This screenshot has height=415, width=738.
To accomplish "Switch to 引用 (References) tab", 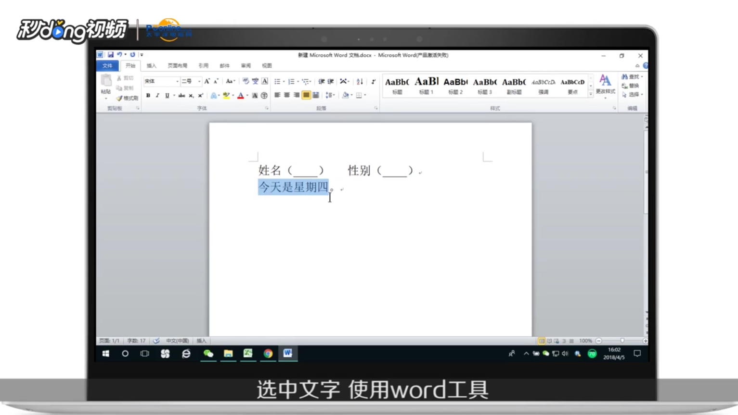I will 204,66.
